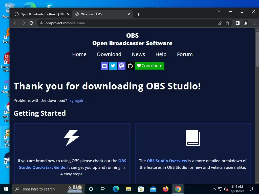Screen dimensions: 259x194
Task: Open Cortana from the taskbar
Action: click(91, 189)
